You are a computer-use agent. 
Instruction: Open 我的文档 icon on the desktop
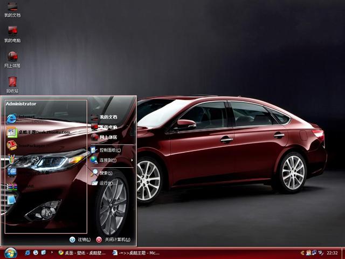[12, 10]
